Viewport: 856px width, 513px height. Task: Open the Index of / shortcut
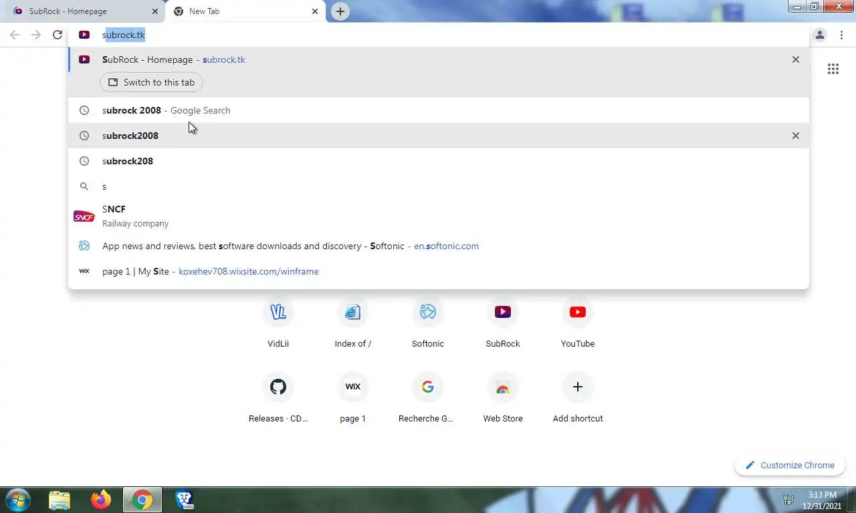(353, 323)
